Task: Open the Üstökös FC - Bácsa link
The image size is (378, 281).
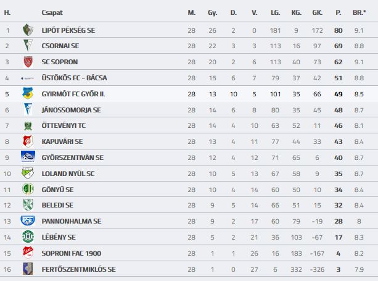Action: 75,78
